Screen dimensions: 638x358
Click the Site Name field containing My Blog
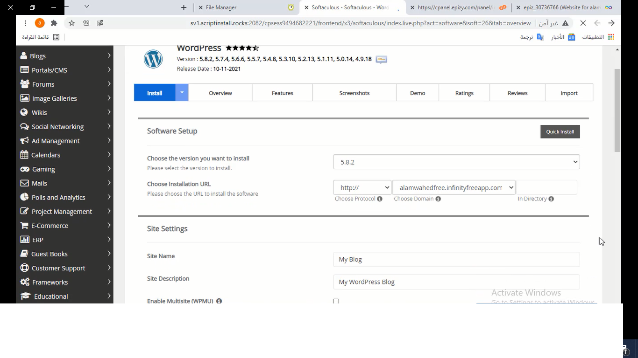point(456,259)
